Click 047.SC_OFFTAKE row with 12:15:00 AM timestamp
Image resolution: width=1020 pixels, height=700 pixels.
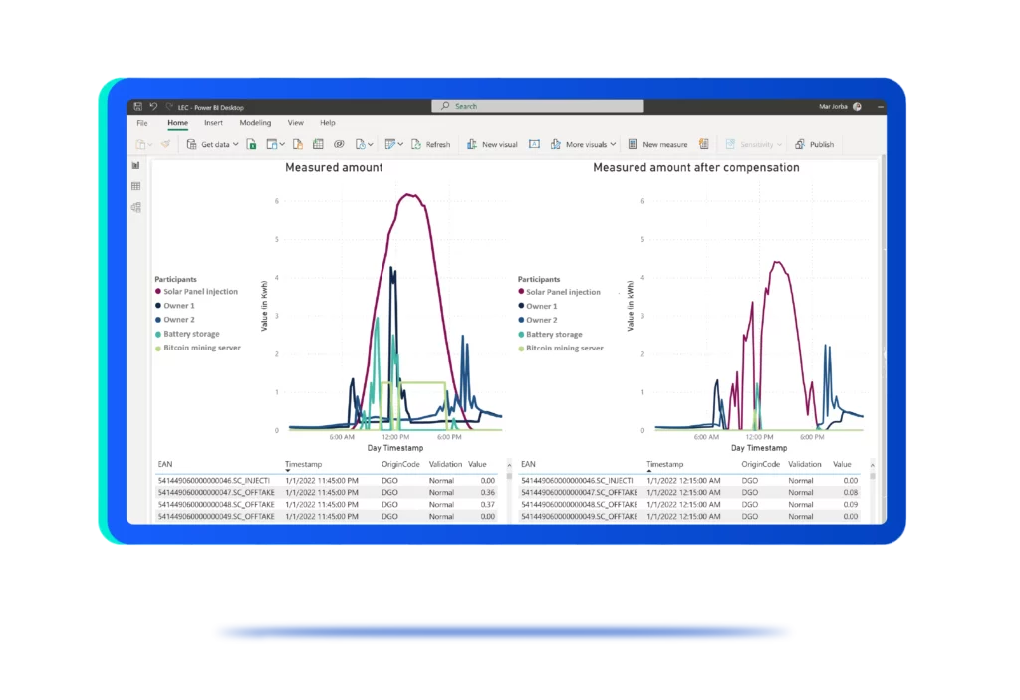[x=689, y=493]
